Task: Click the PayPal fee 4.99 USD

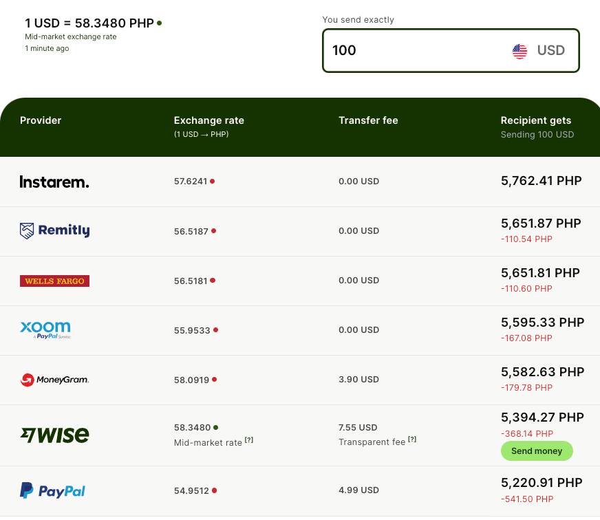Action: click(x=359, y=490)
